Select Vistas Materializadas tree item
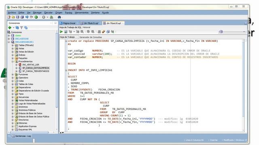The image size is (259, 145). point(28,100)
